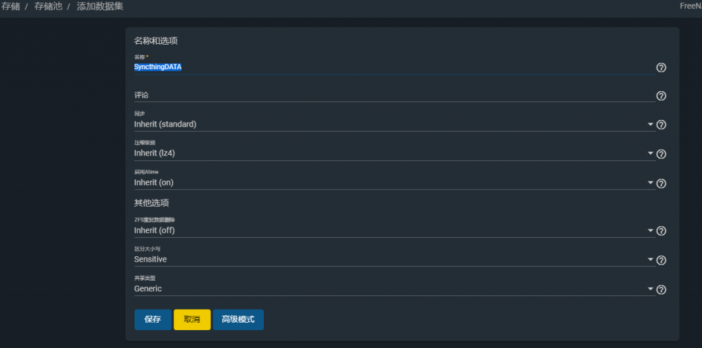Show help for the Generic share type option
Viewport: 702px width, 348px height.
[661, 289]
